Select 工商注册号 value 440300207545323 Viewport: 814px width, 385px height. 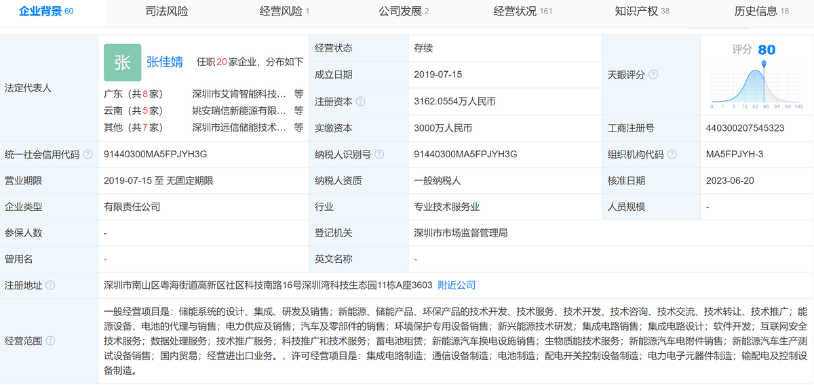coord(745,127)
